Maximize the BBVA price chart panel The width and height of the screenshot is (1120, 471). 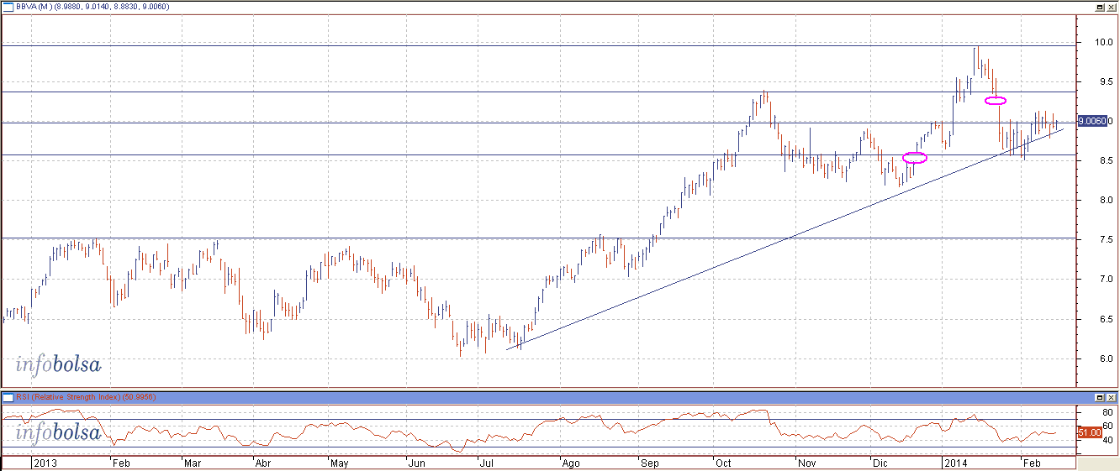click(1102, 6)
